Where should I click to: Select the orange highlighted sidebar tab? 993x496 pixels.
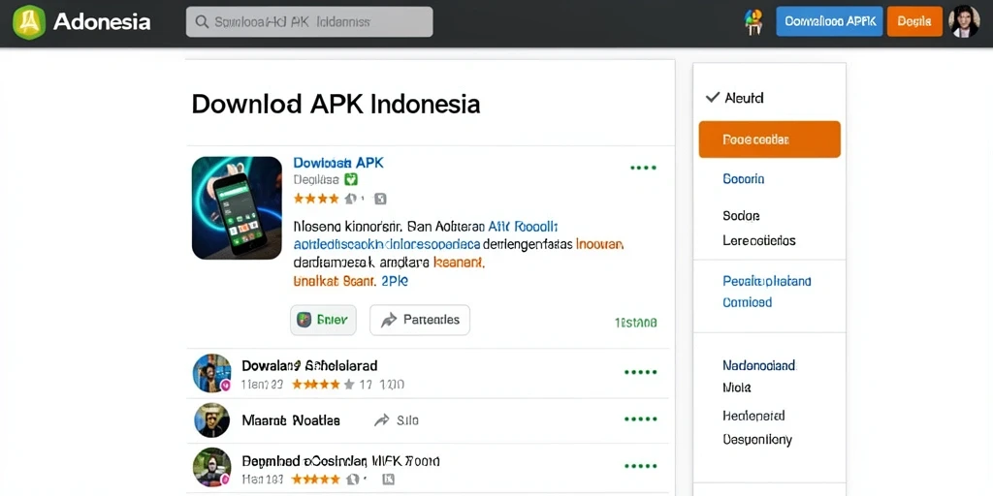pyautogui.click(x=769, y=139)
